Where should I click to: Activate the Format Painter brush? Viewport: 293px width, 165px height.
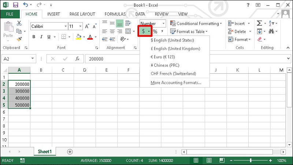point(19,39)
